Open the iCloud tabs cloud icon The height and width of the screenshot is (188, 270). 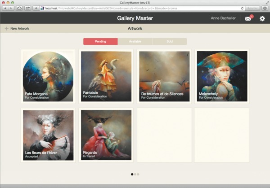[19, 8]
